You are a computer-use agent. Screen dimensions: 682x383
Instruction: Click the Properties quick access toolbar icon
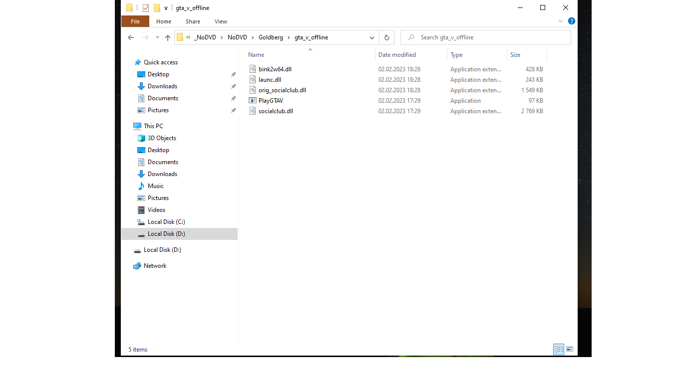[146, 8]
